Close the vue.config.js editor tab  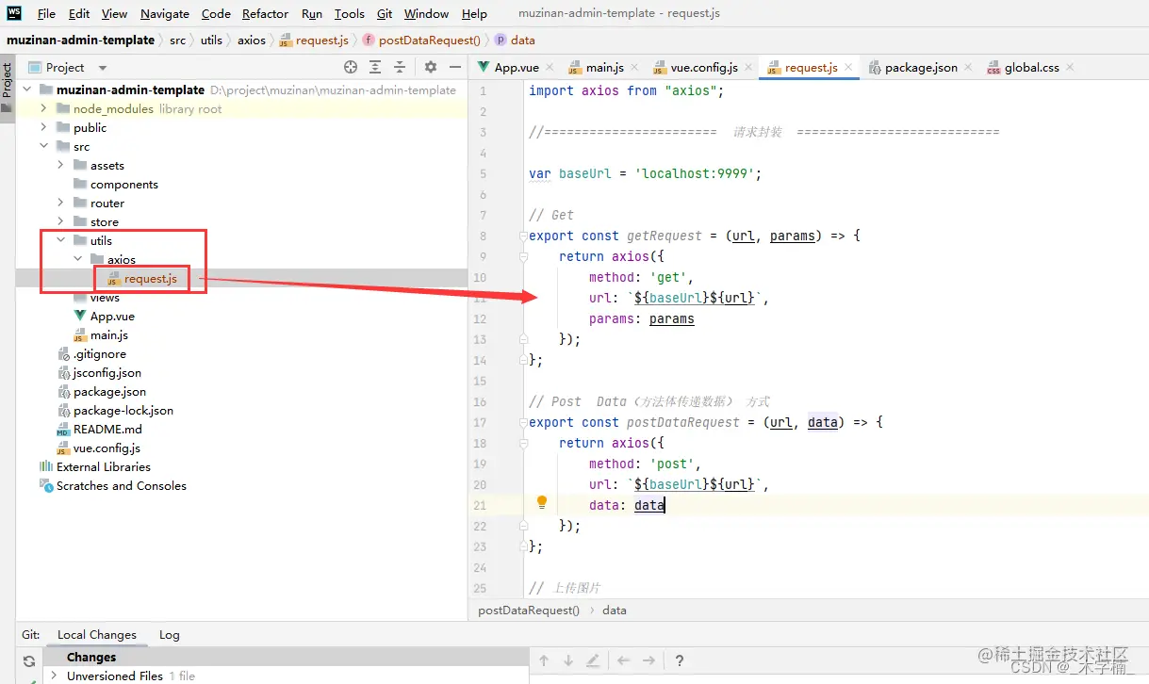pyautogui.click(x=748, y=68)
